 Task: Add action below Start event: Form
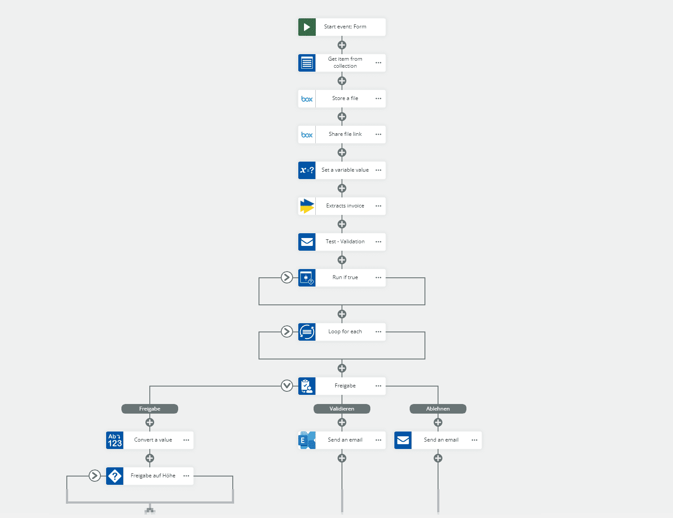coord(342,45)
